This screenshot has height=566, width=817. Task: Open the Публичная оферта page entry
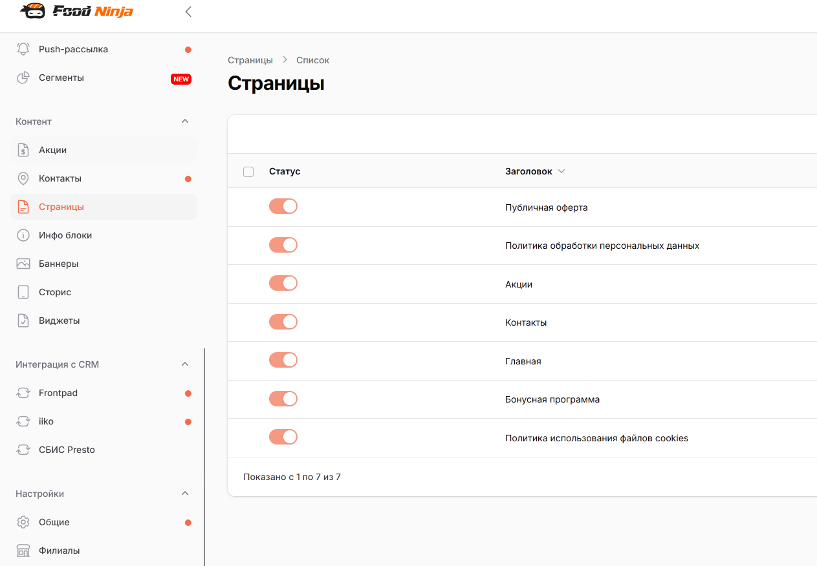(546, 207)
